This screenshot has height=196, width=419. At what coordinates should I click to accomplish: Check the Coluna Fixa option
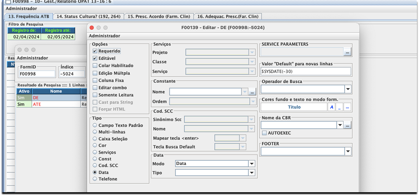click(x=95, y=81)
